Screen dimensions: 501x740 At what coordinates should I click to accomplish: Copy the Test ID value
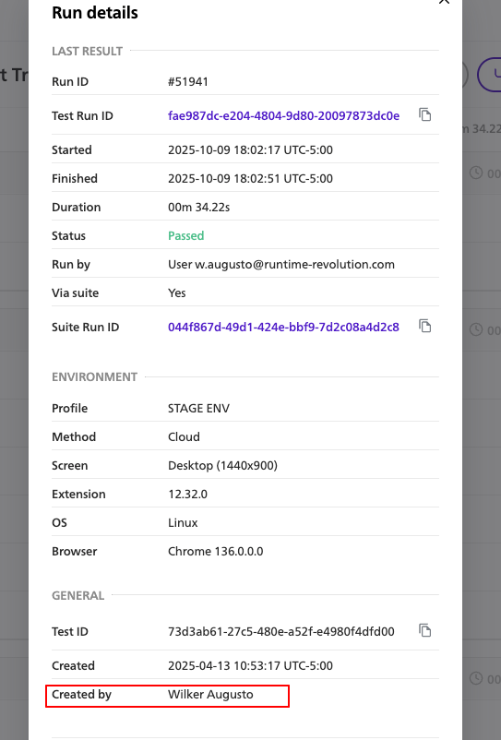pos(425,630)
